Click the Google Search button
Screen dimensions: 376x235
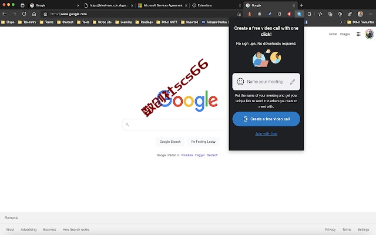(170, 142)
